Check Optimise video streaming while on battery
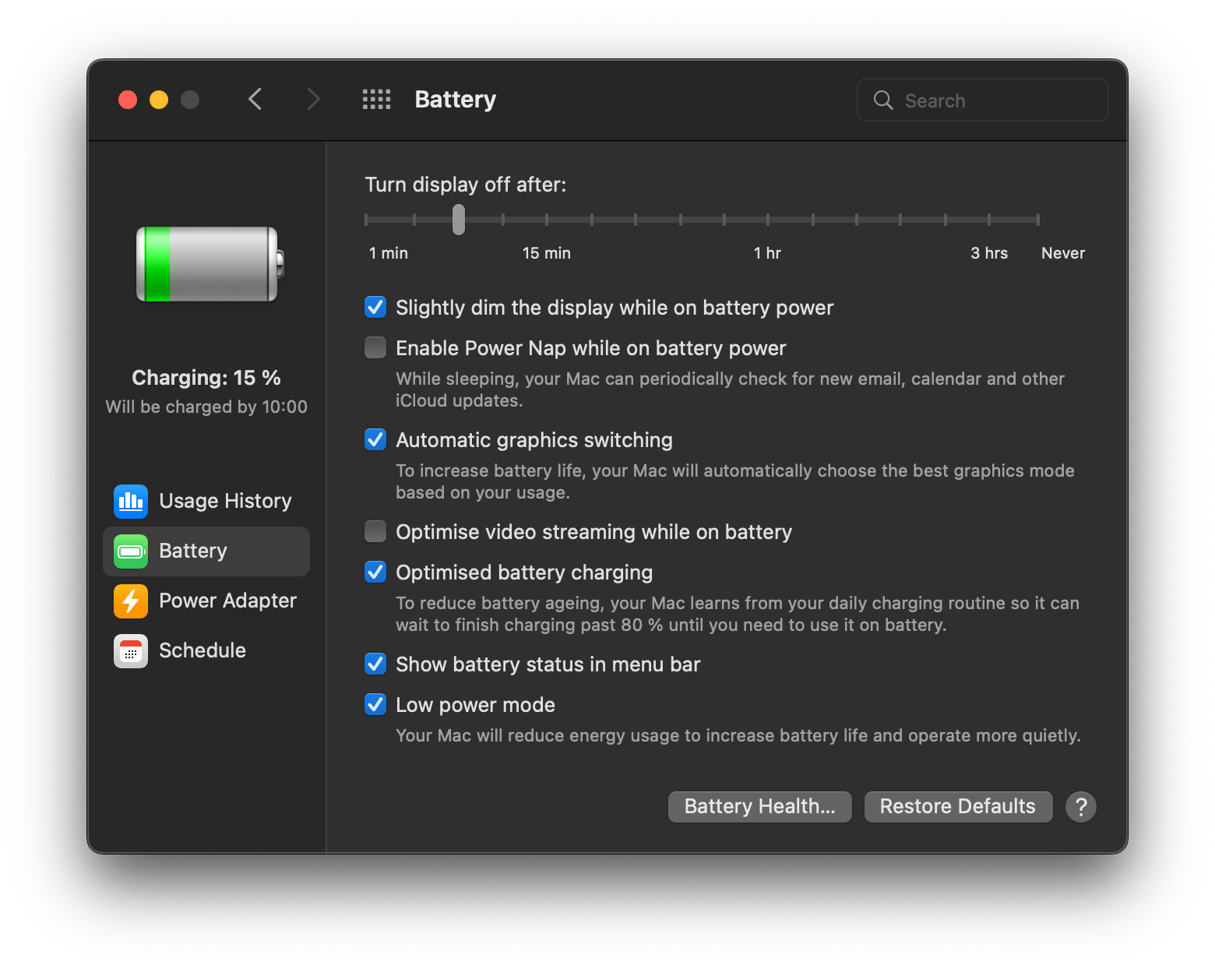The width and height of the screenshot is (1215, 969). pos(375,530)
